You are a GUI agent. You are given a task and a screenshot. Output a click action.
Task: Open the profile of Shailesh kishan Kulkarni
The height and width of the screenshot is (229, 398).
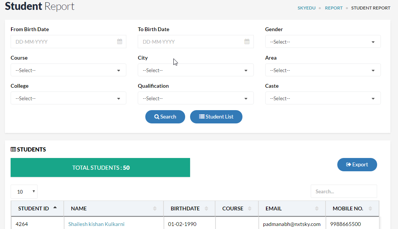[x=96, y=224]
